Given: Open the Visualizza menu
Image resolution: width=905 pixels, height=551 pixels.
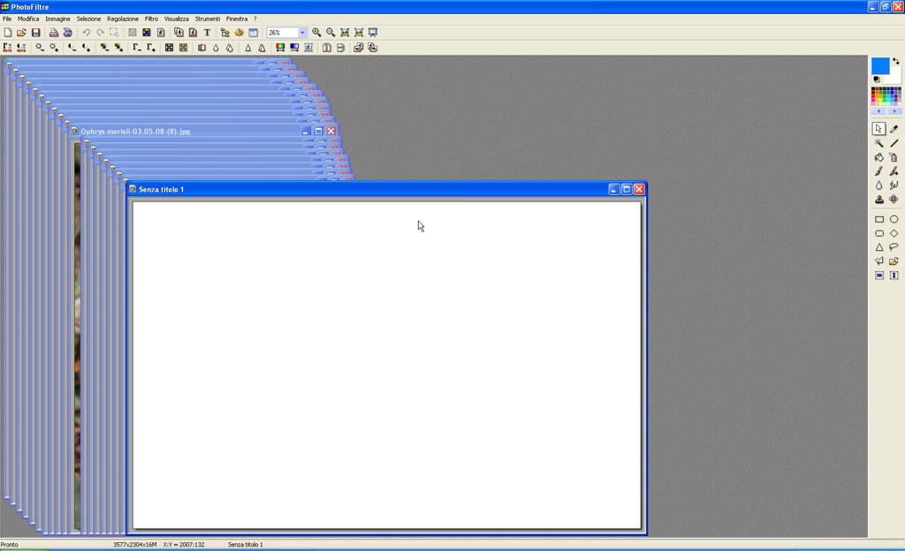Looking at the screenshot, I should click(177, 19).
